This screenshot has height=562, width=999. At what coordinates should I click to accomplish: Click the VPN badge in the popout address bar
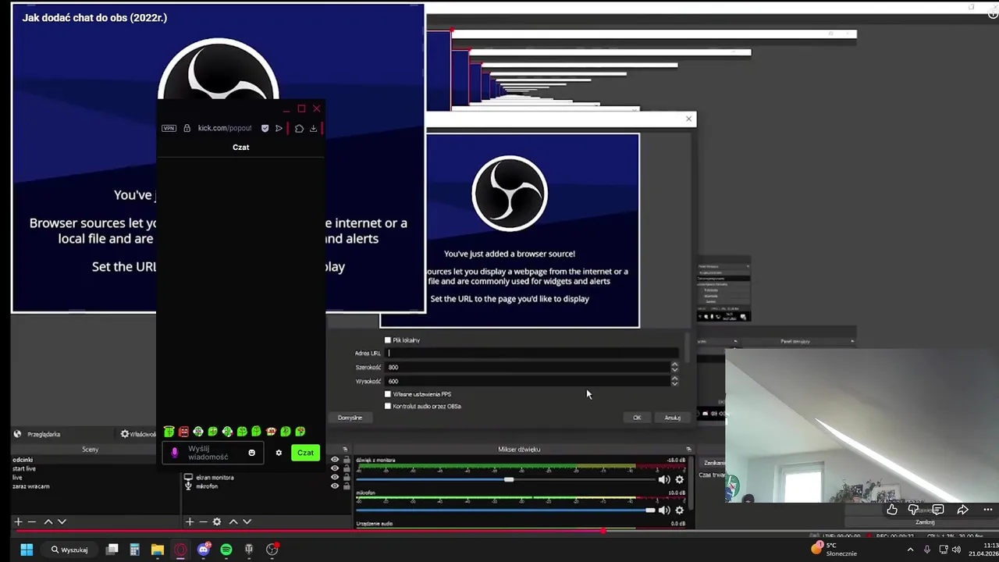[x=169, y=128]
